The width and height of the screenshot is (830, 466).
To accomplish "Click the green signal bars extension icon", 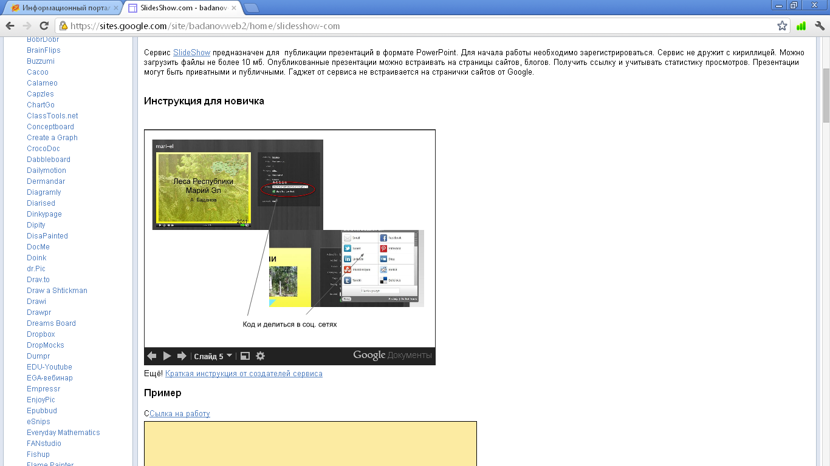I will 801,26.
